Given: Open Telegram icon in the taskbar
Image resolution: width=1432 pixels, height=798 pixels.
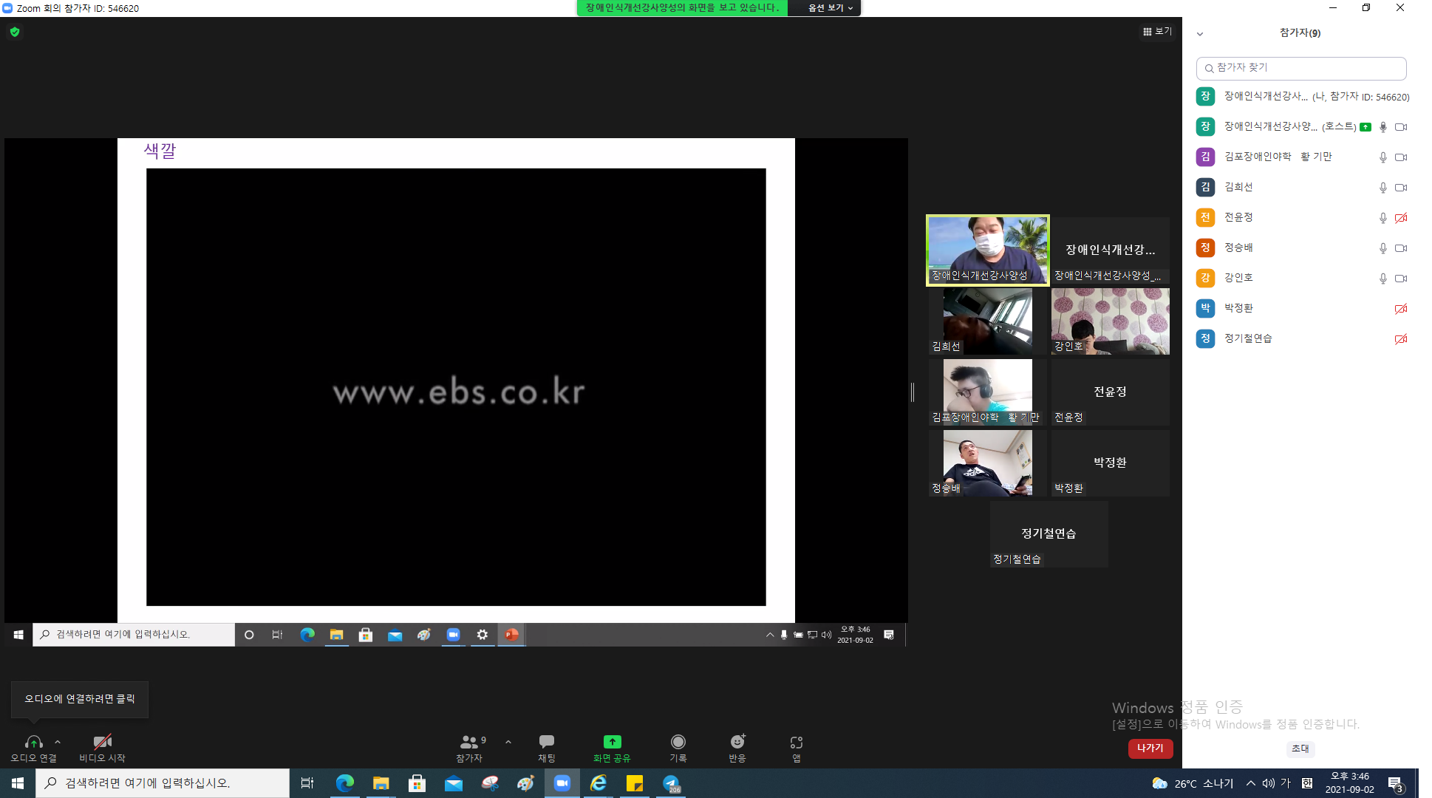Looking at the screenshot, I should (x=671, y=783).
